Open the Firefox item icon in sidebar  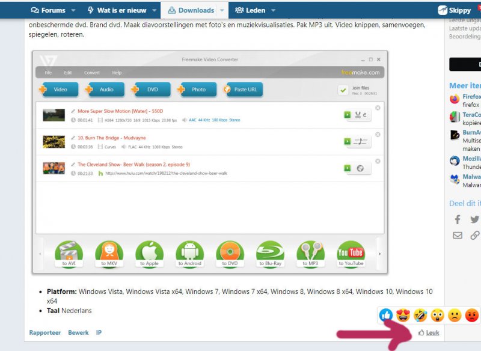(455, 99)
